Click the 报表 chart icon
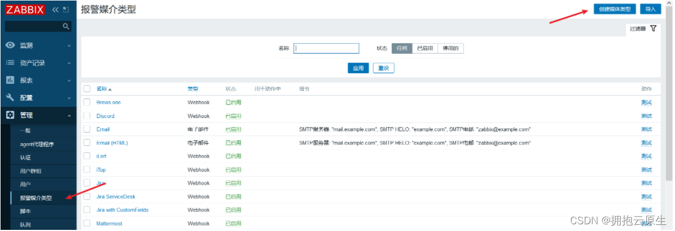Screen dimensions: 675x231 click(x=10, y=80)
